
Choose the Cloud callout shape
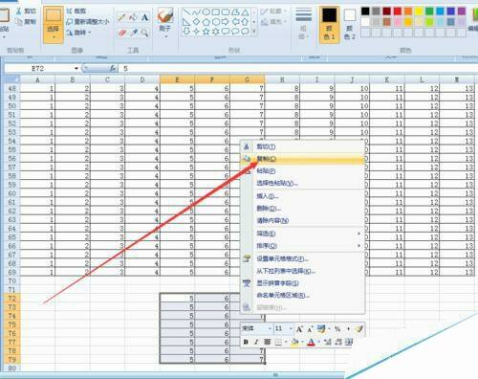click(245, 32)
